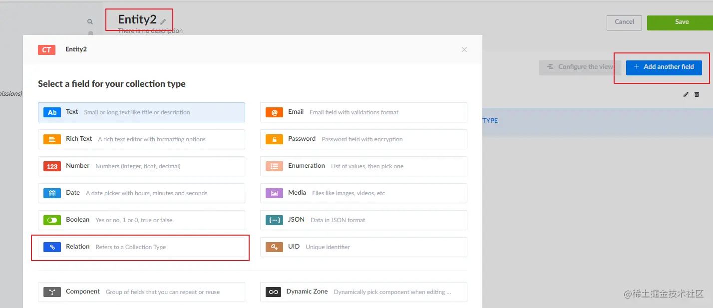Click the Entity2 page heading
Screen dimensions: 713x308
[x=137, y=19]
